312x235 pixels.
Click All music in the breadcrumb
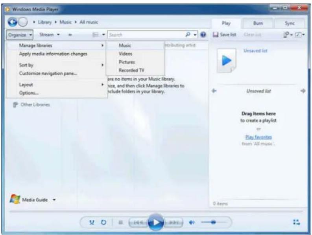89,22
